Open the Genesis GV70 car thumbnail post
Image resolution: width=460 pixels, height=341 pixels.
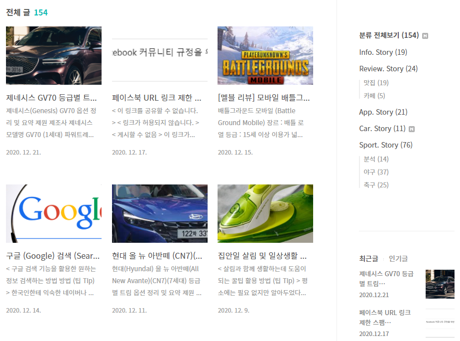54,55
